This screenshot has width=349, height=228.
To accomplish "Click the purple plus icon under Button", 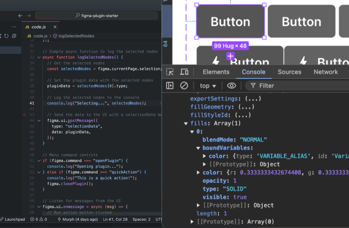I will pos(230,56).
